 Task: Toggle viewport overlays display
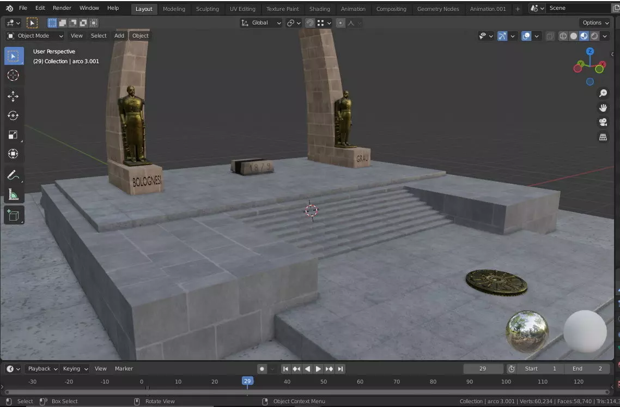526,36
